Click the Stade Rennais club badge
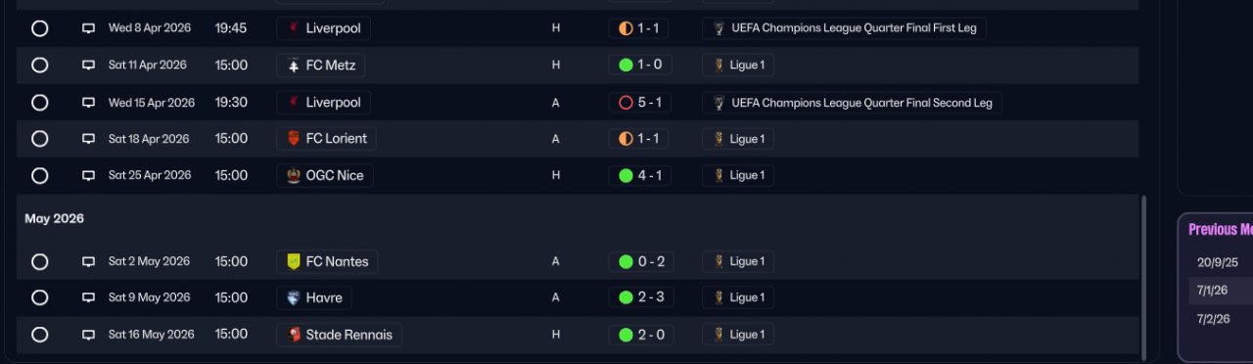Viewport: 1253px width, 364px height. pyautogui.click(x=293, y=335)
